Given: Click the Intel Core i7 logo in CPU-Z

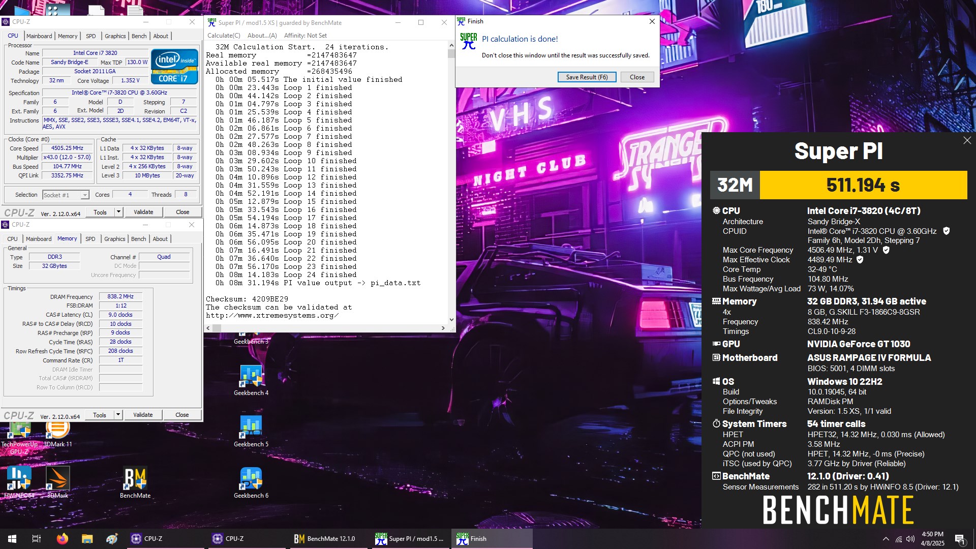Looking at the screenshot, I should coord(174,67).
